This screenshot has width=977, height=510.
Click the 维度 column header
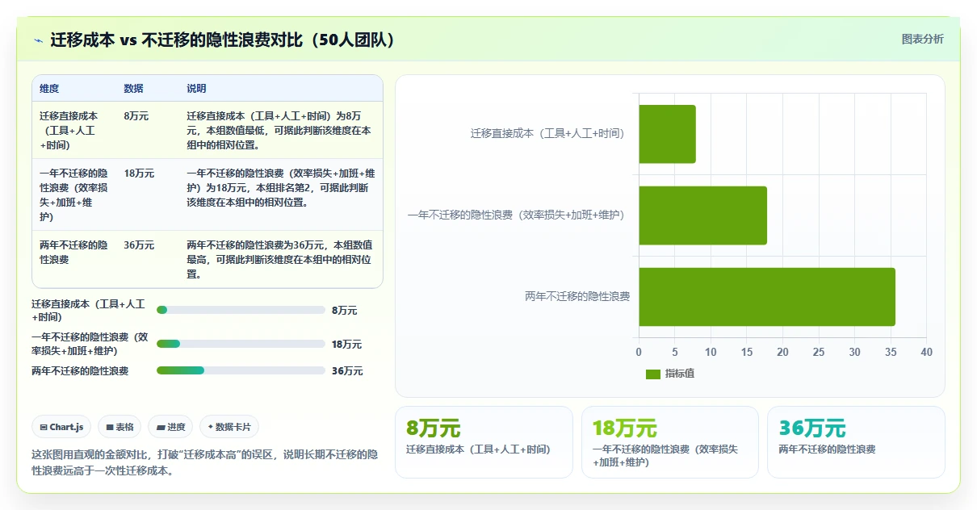49,89
